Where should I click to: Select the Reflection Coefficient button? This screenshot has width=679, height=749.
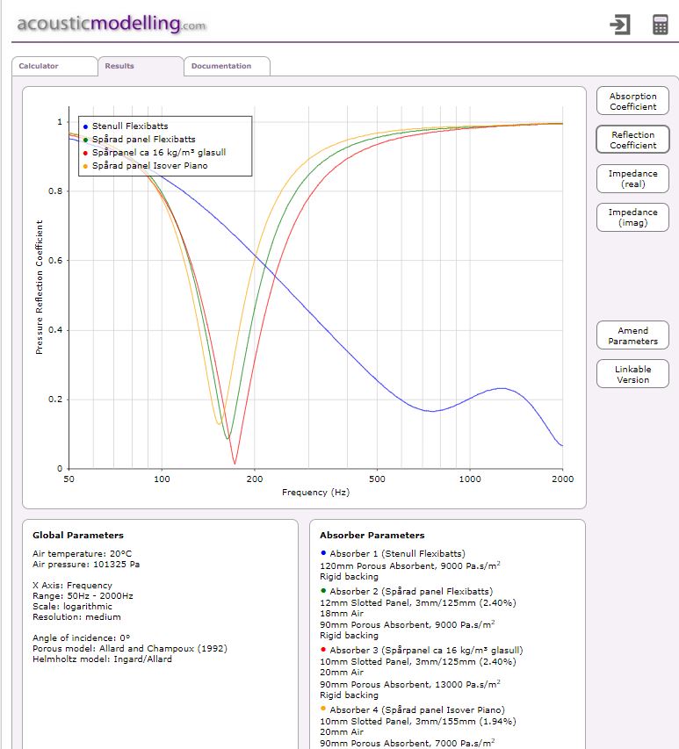coord(632,140)
